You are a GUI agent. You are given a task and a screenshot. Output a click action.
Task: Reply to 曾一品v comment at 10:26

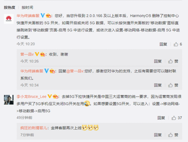pos(158,61)
